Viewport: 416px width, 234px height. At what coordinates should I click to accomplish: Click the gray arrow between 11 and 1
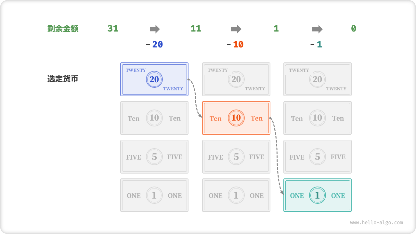pos(236,29)
